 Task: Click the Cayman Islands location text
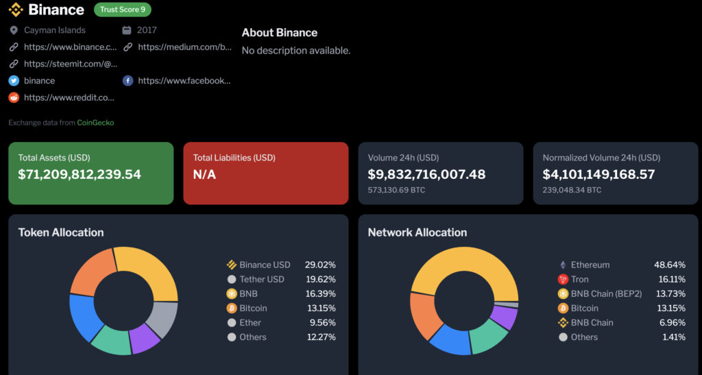[x=55, y=30]
